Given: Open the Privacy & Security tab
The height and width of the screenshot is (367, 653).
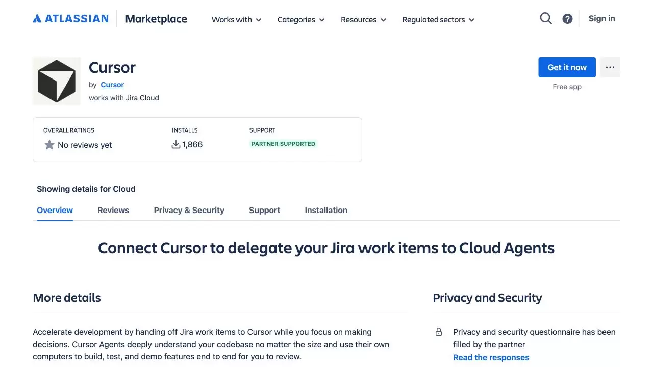Looking at the screenshot, I should (189, 210).
